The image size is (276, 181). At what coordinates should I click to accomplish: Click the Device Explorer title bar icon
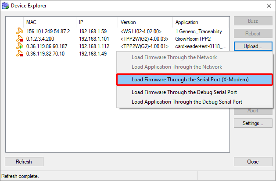[x=5, y=6]
